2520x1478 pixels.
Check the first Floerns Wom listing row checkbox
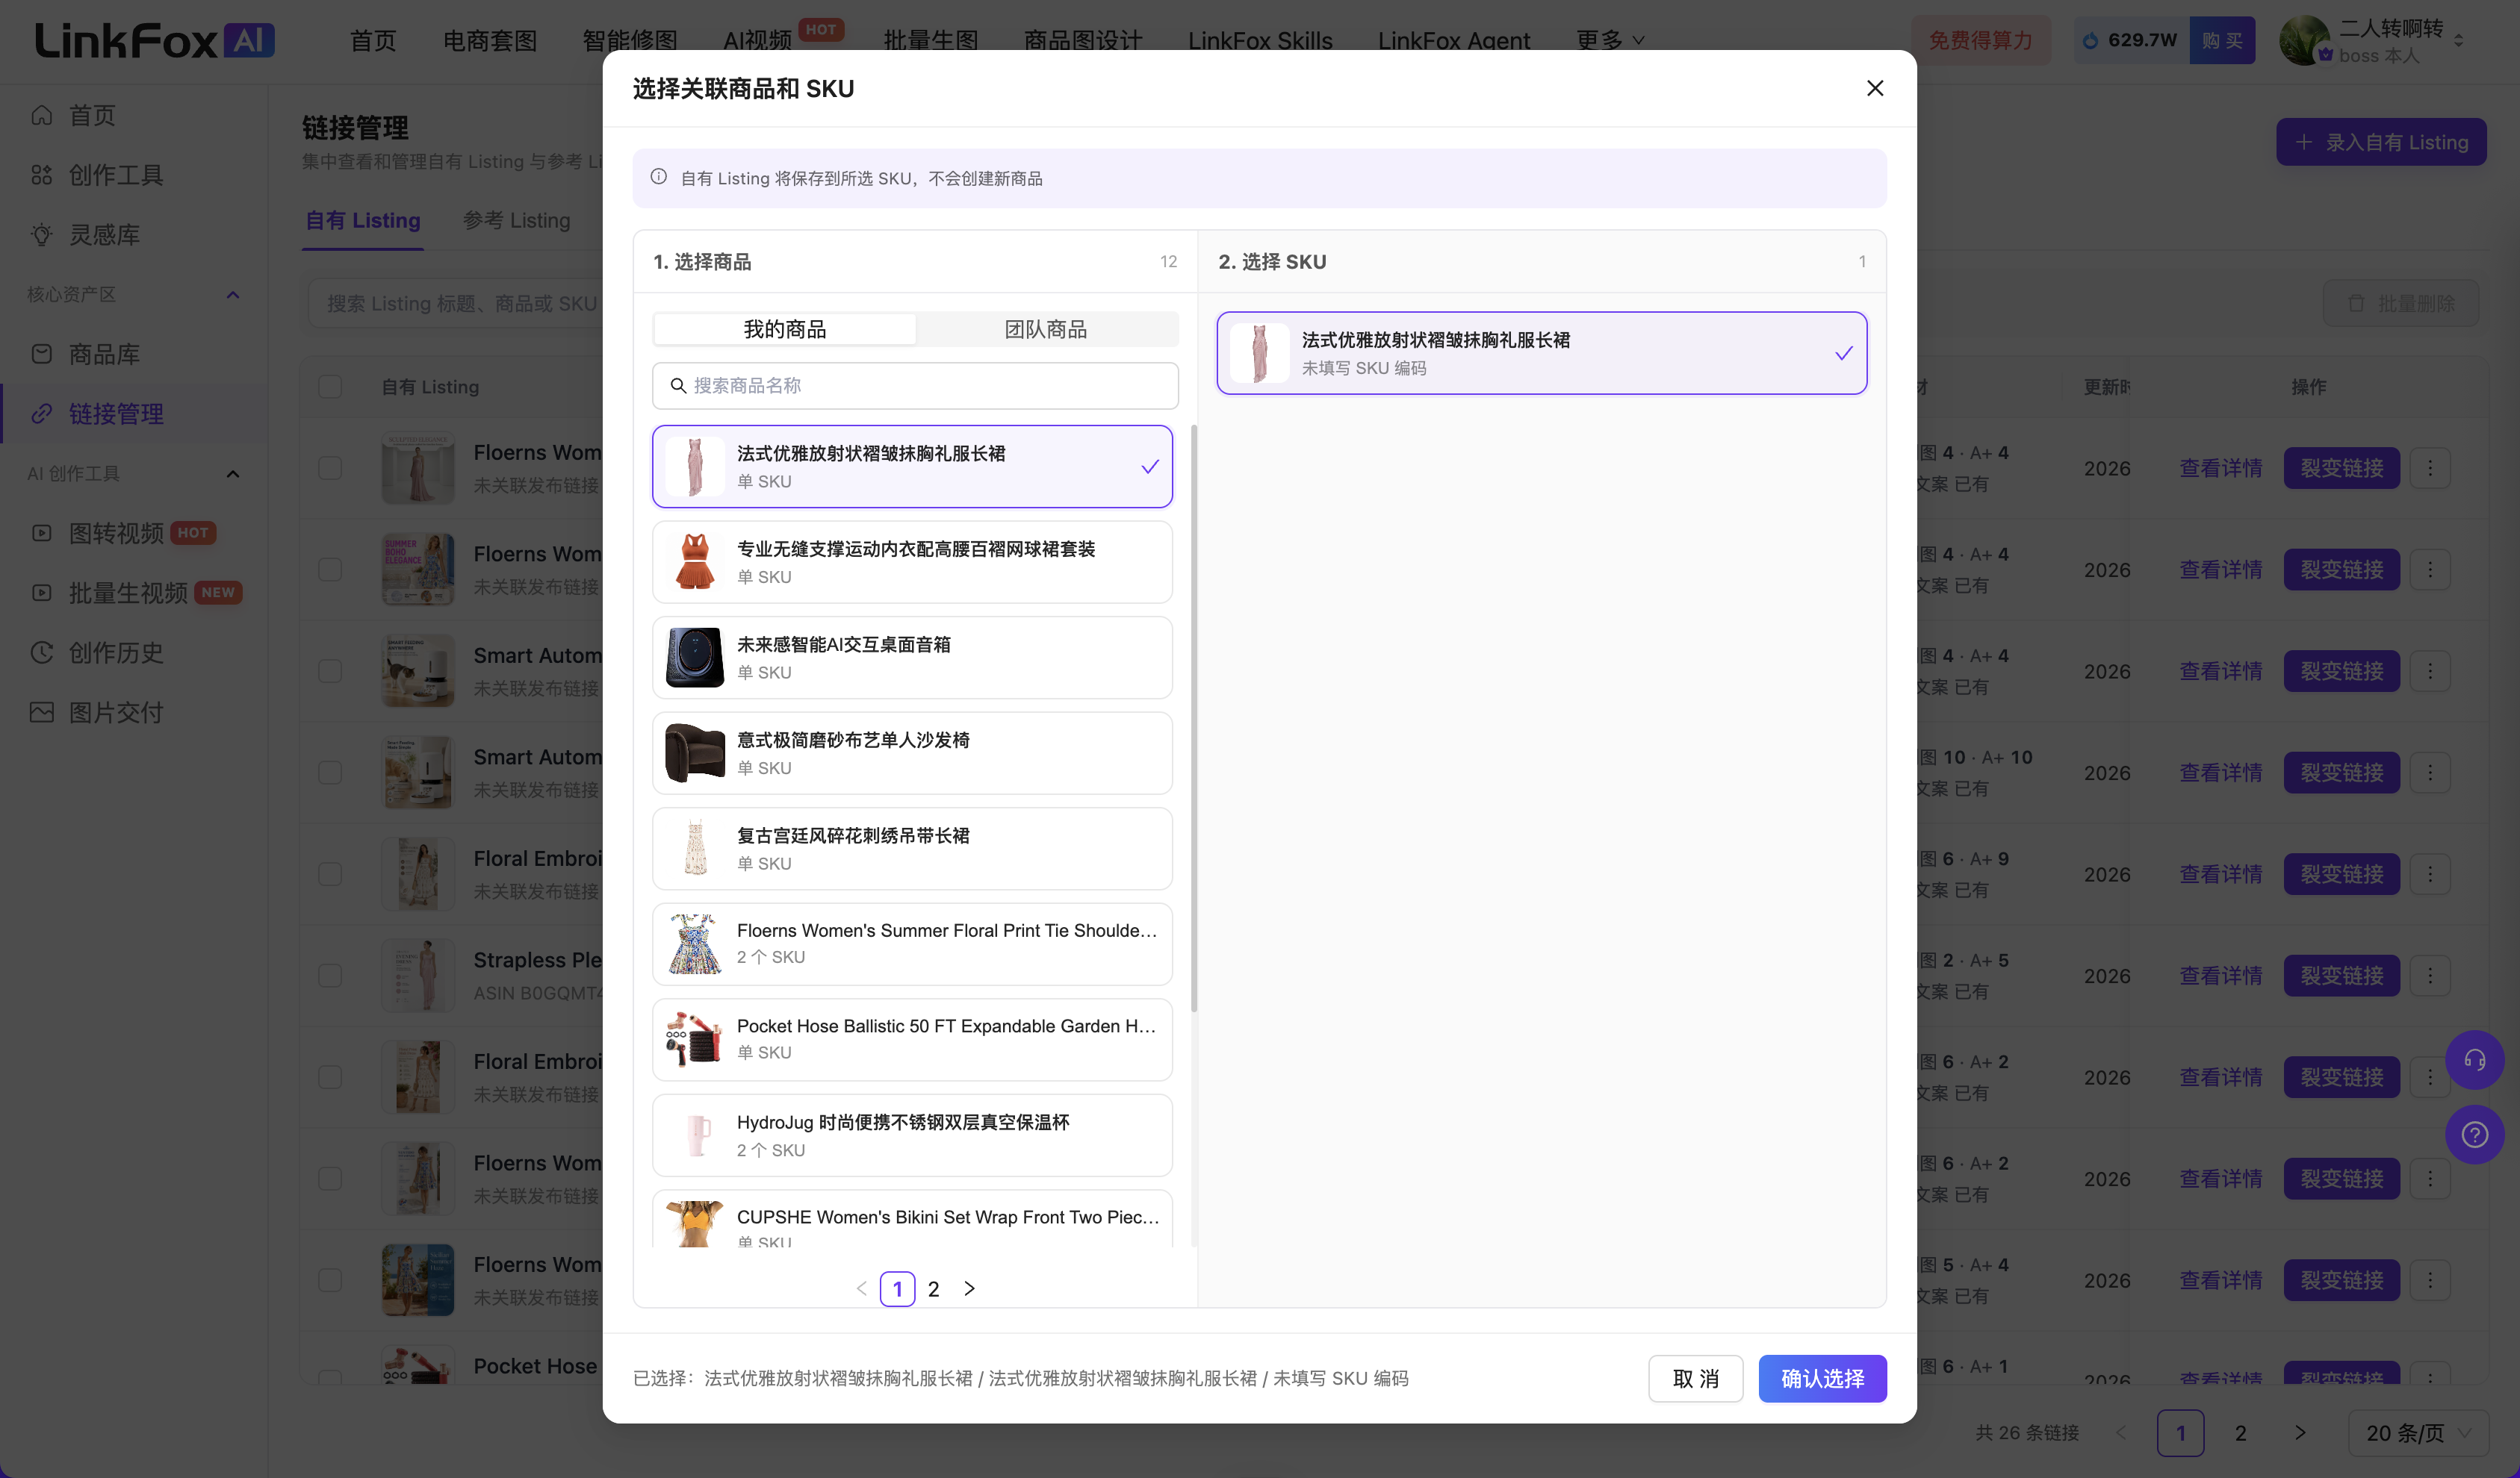pos(330,468)
